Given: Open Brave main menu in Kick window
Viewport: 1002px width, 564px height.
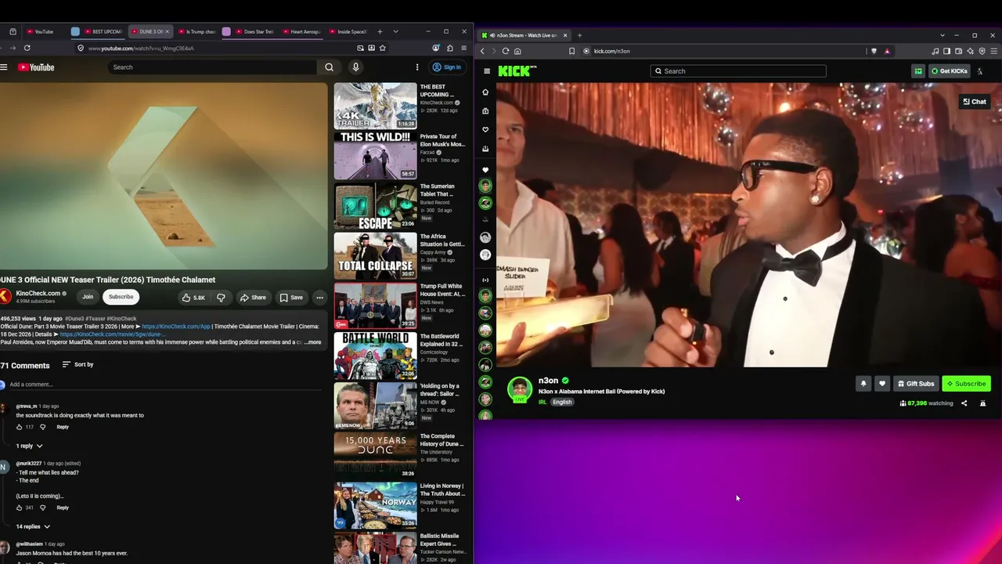Looking at the screenshot, I should click(x=993, y=51).
